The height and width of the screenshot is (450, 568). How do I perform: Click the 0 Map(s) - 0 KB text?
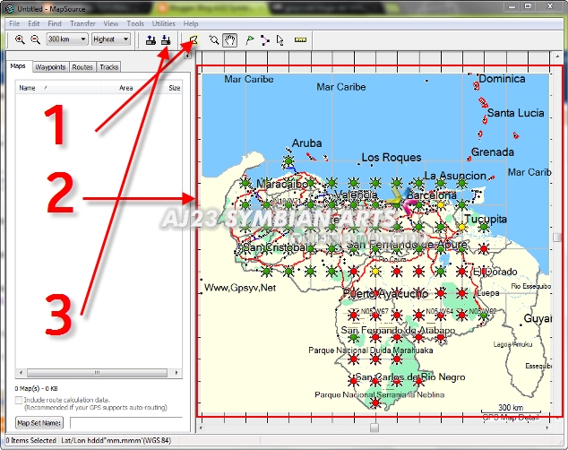point(36,388)
